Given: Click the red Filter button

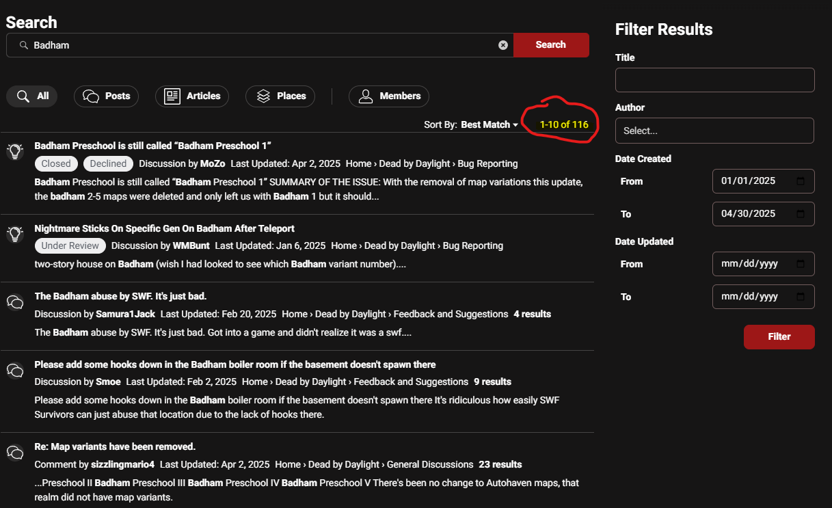Looking at the screenshot, I should coord(779,337).
